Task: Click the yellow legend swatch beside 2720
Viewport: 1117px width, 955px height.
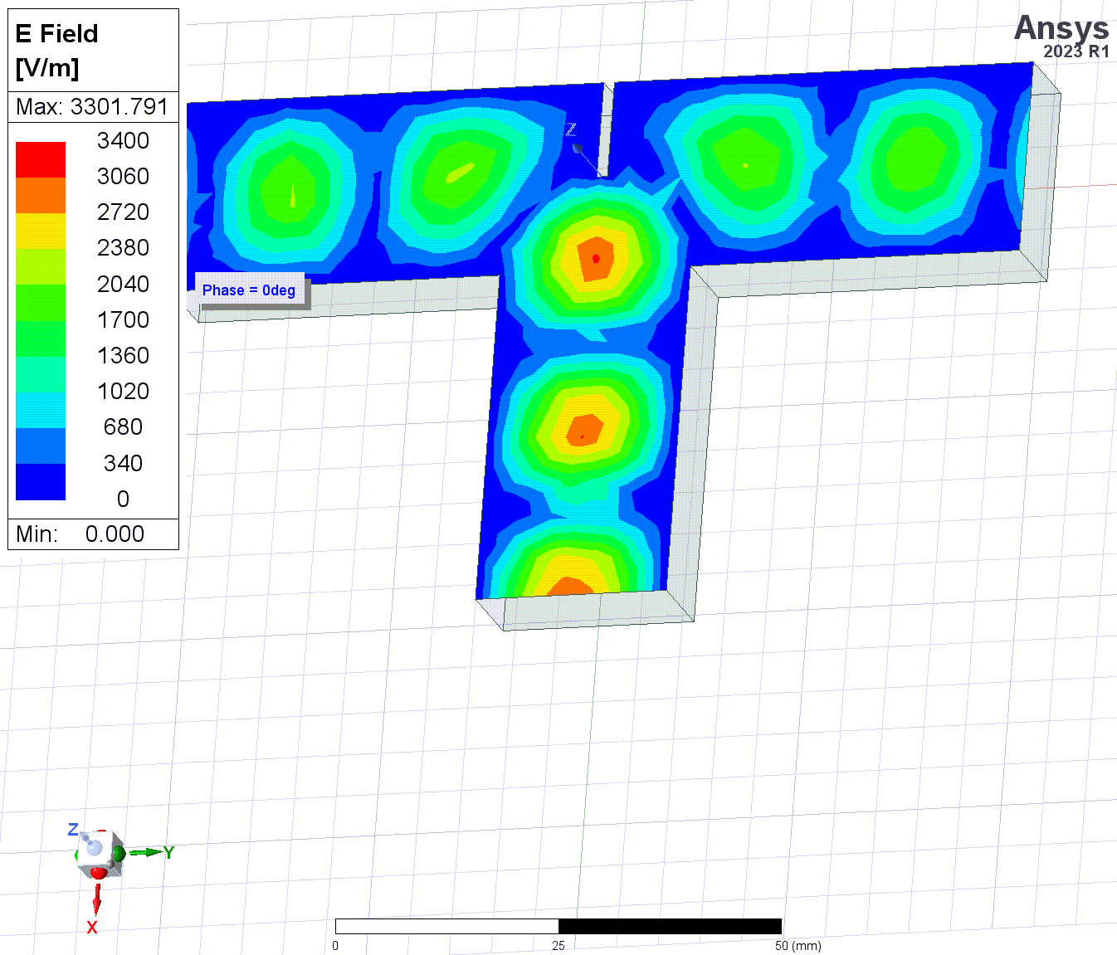Action: (41, 231)
